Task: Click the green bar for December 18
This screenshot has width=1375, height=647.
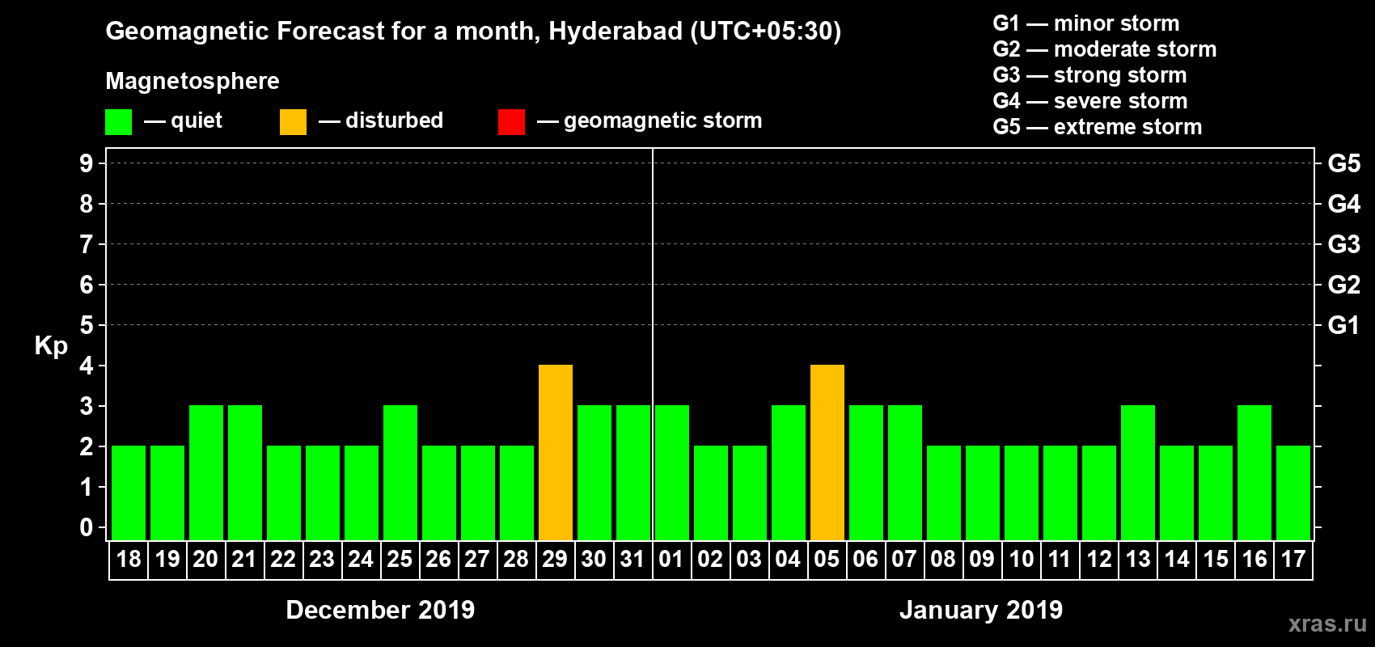Action: tap(129, 493)
